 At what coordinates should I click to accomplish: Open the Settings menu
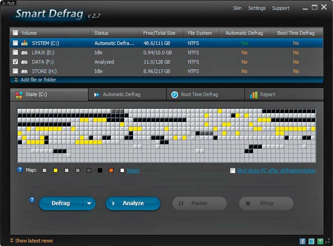pos(257,8)
